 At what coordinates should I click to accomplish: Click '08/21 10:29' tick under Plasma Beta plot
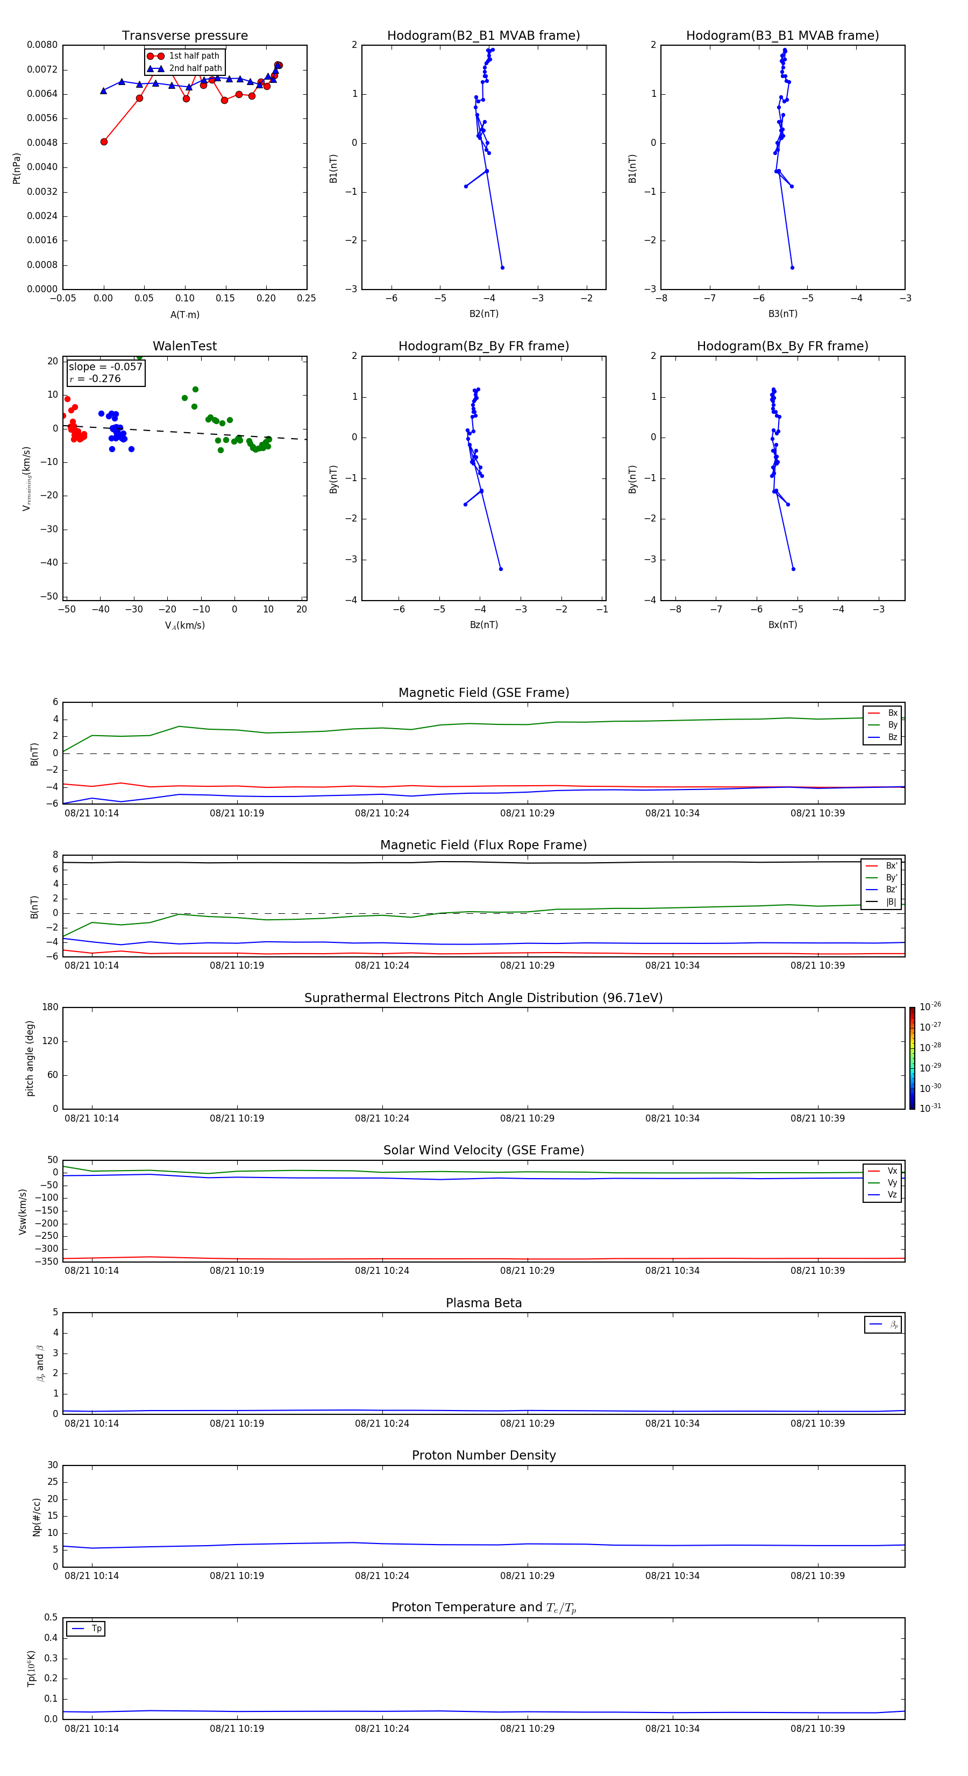(527, 1423)
